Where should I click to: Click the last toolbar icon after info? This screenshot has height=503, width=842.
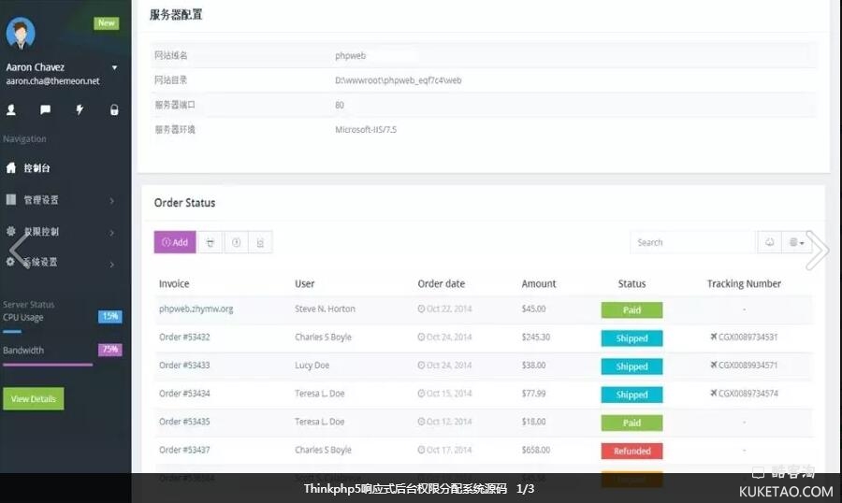coord(260,242)
